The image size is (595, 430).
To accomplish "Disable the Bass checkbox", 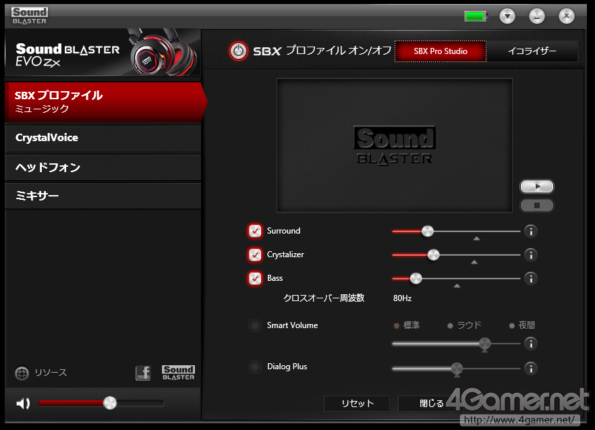I will click(255, 278).
